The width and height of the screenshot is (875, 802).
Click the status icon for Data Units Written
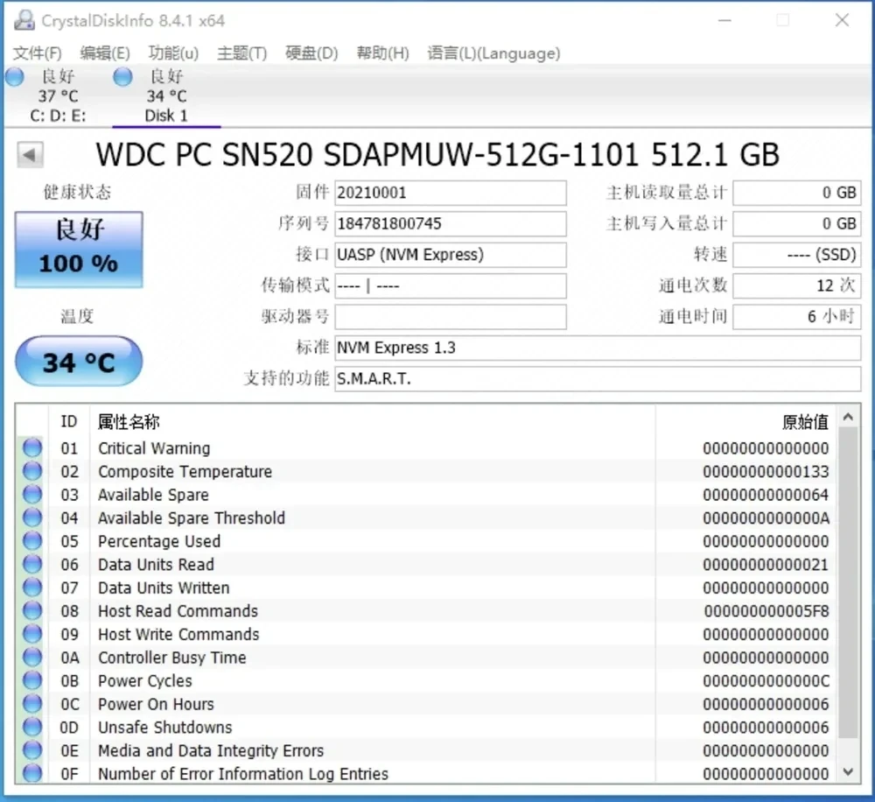[32, 587]
